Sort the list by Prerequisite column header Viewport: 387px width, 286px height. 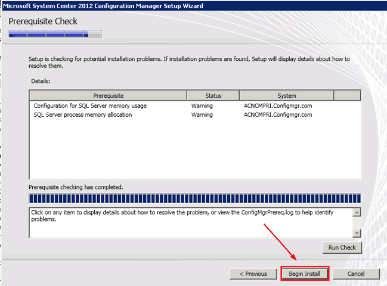(108, 96)
